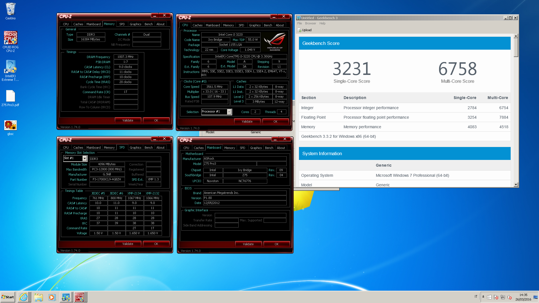The height and width of the screenshot is (303, 539).
Task: Click OK in the Mainboard CPU-Z window
Action: (277, 244)
